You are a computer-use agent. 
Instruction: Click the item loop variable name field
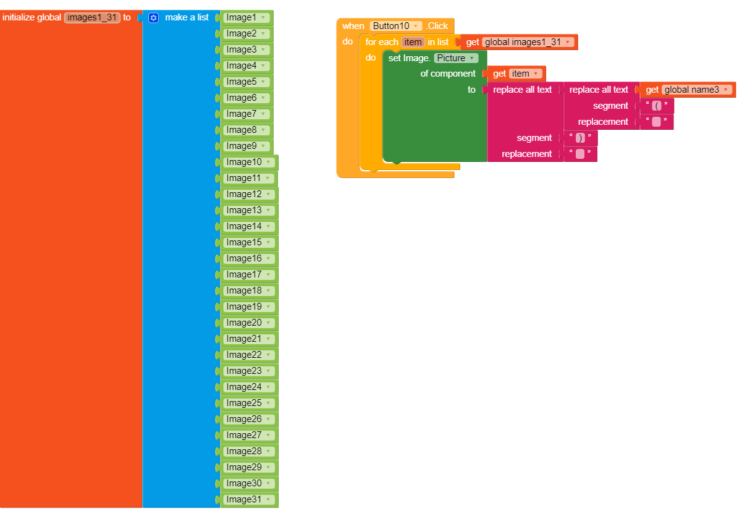pyautogui.click(x=412, y=42)
